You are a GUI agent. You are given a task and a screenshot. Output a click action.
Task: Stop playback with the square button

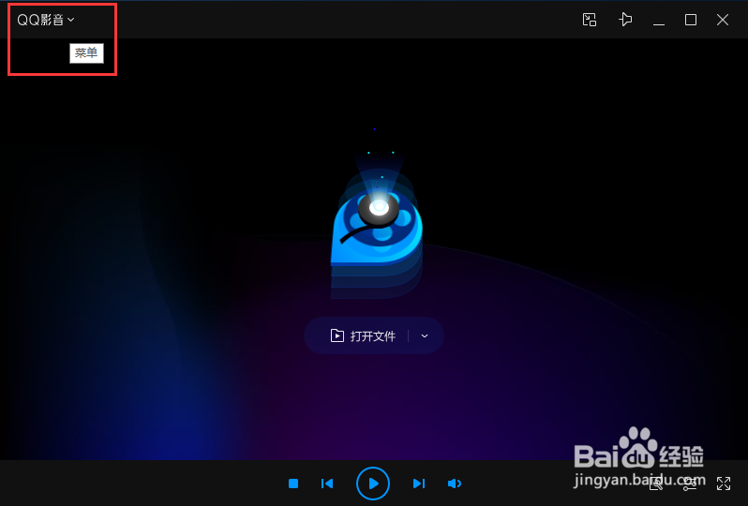[x=293, y=484]
